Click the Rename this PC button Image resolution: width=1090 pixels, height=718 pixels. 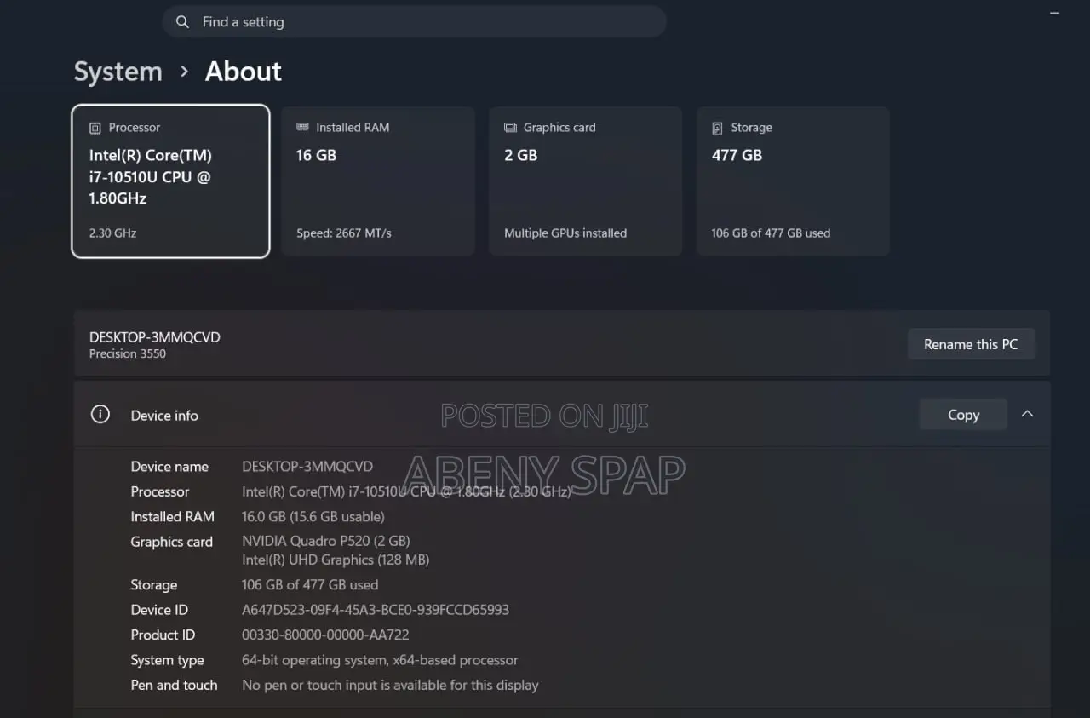click(971, 344)
